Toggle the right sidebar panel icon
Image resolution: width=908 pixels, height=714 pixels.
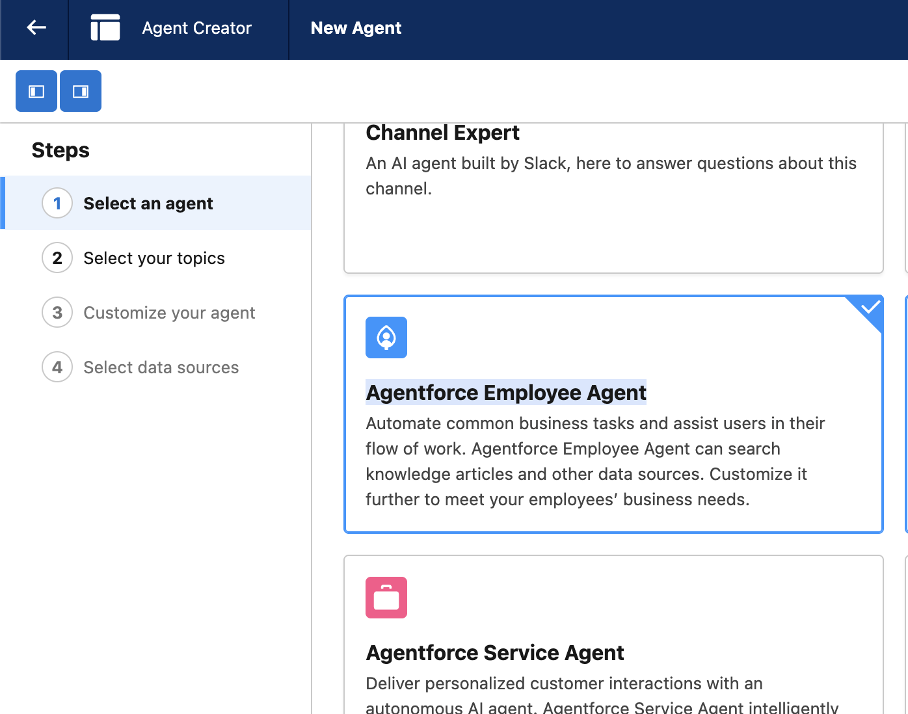(x=80, y=91)
